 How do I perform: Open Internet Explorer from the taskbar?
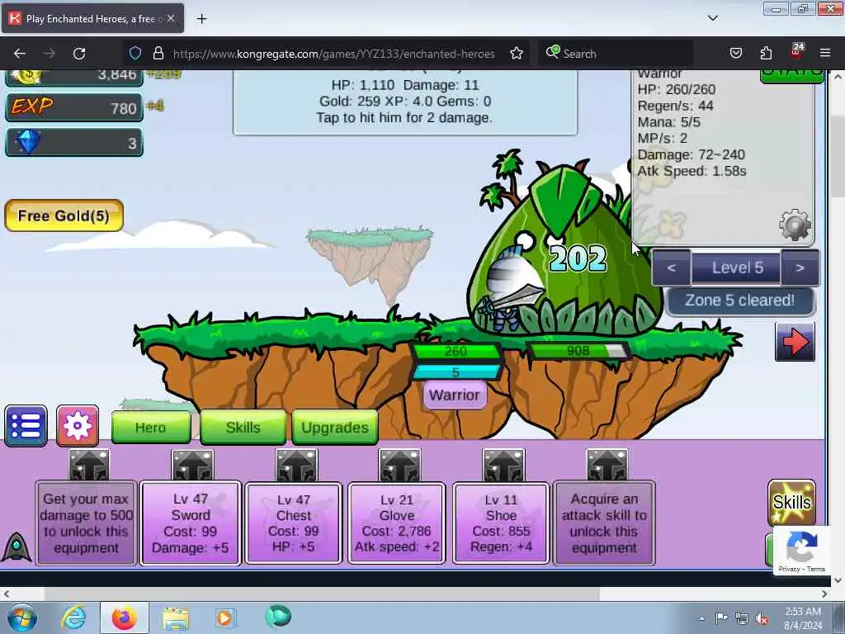73,617
